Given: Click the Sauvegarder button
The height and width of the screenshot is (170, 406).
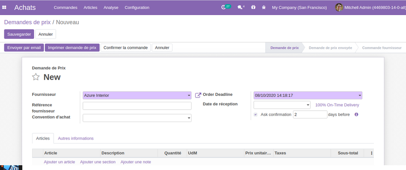Looking at the screenshot, I should coord(19,34).
